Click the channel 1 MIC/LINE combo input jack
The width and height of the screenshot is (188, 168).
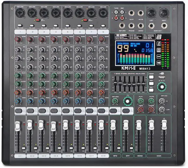click(x=20, y=13)
